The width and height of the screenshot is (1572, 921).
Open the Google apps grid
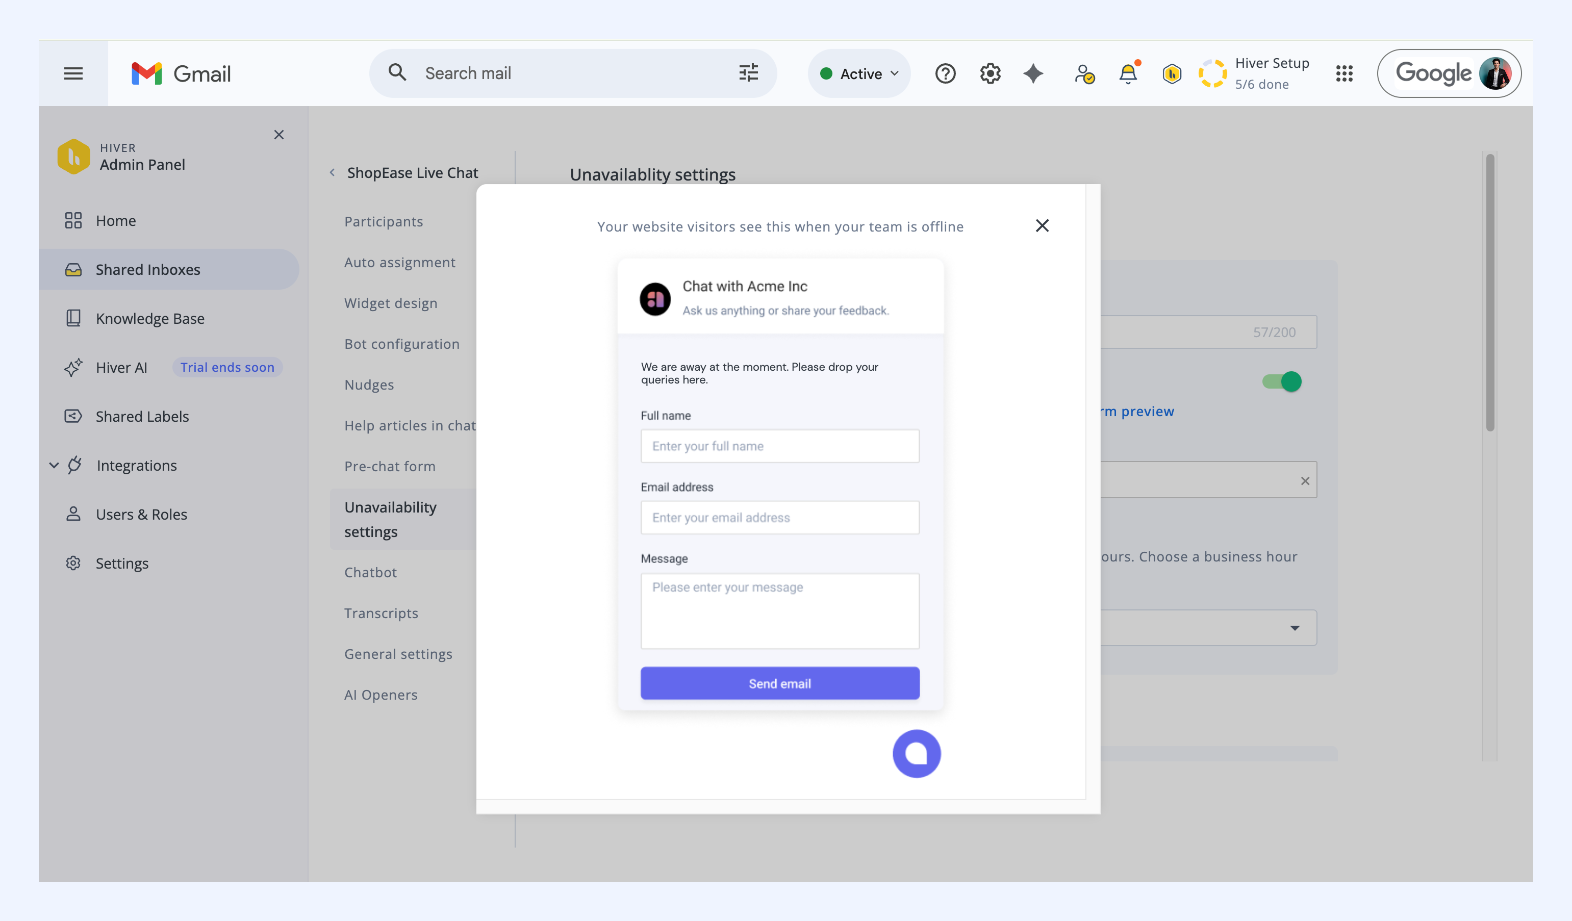coord(1345,73)
